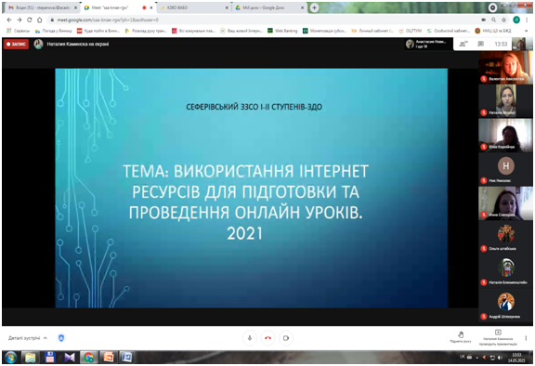Go forward in browser history
Screen dimensions: 535x366
[x=20, y=20]
